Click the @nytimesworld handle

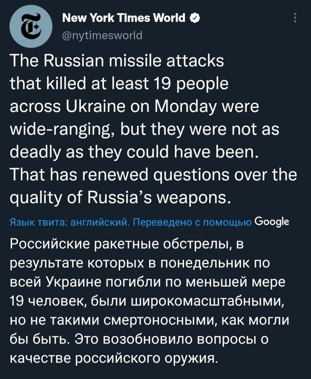click(x=100, y=35)
